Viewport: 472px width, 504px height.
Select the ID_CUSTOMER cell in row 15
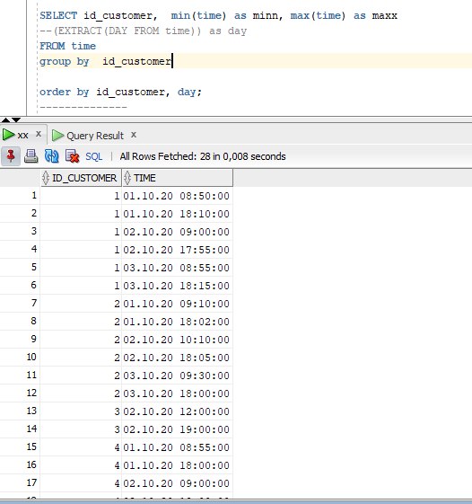pyautogui.click(x=81, y=447)
